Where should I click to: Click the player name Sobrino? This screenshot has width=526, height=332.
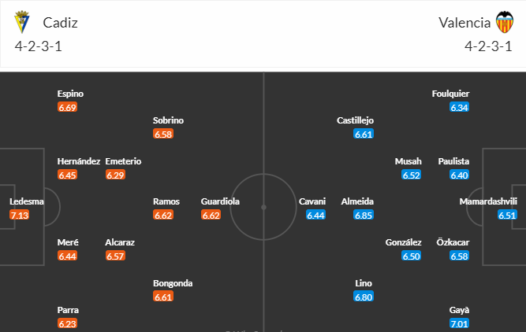coord(169,120)
